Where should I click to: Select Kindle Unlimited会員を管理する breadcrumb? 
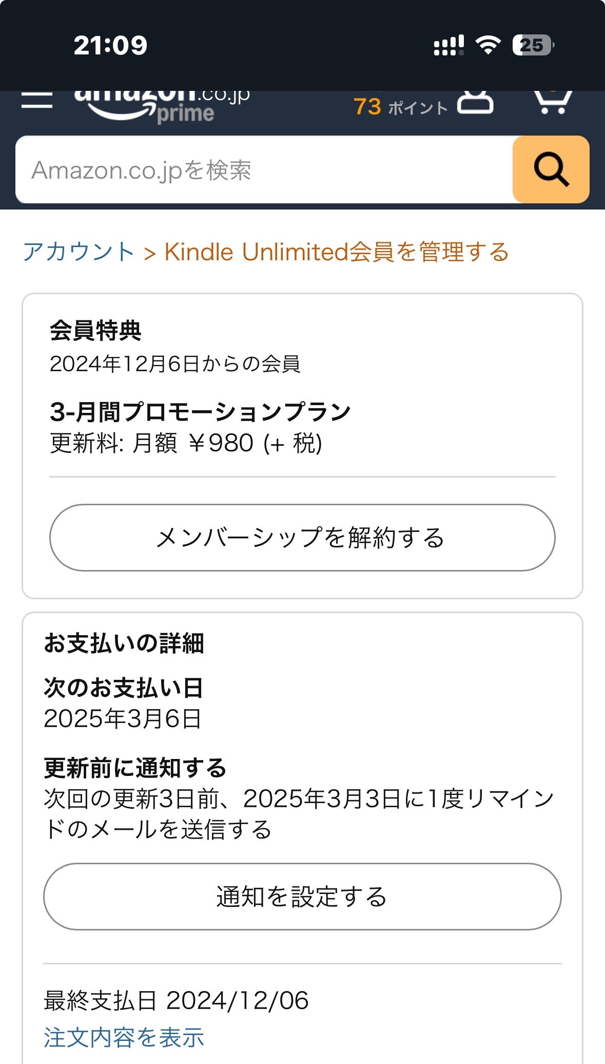pos(337,252)
